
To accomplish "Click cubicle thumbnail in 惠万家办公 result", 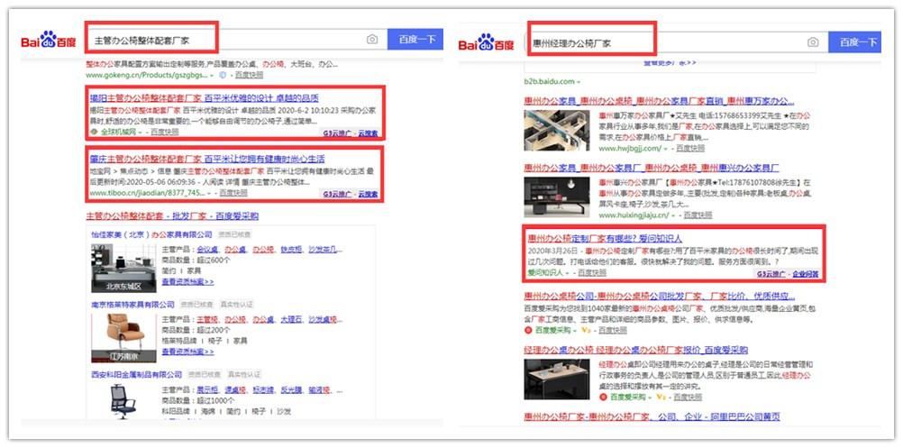I will point(557,130).
